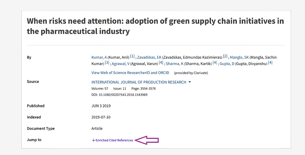
Task: Open author link Zavadskas, EK
Action: tap(149, 57)
